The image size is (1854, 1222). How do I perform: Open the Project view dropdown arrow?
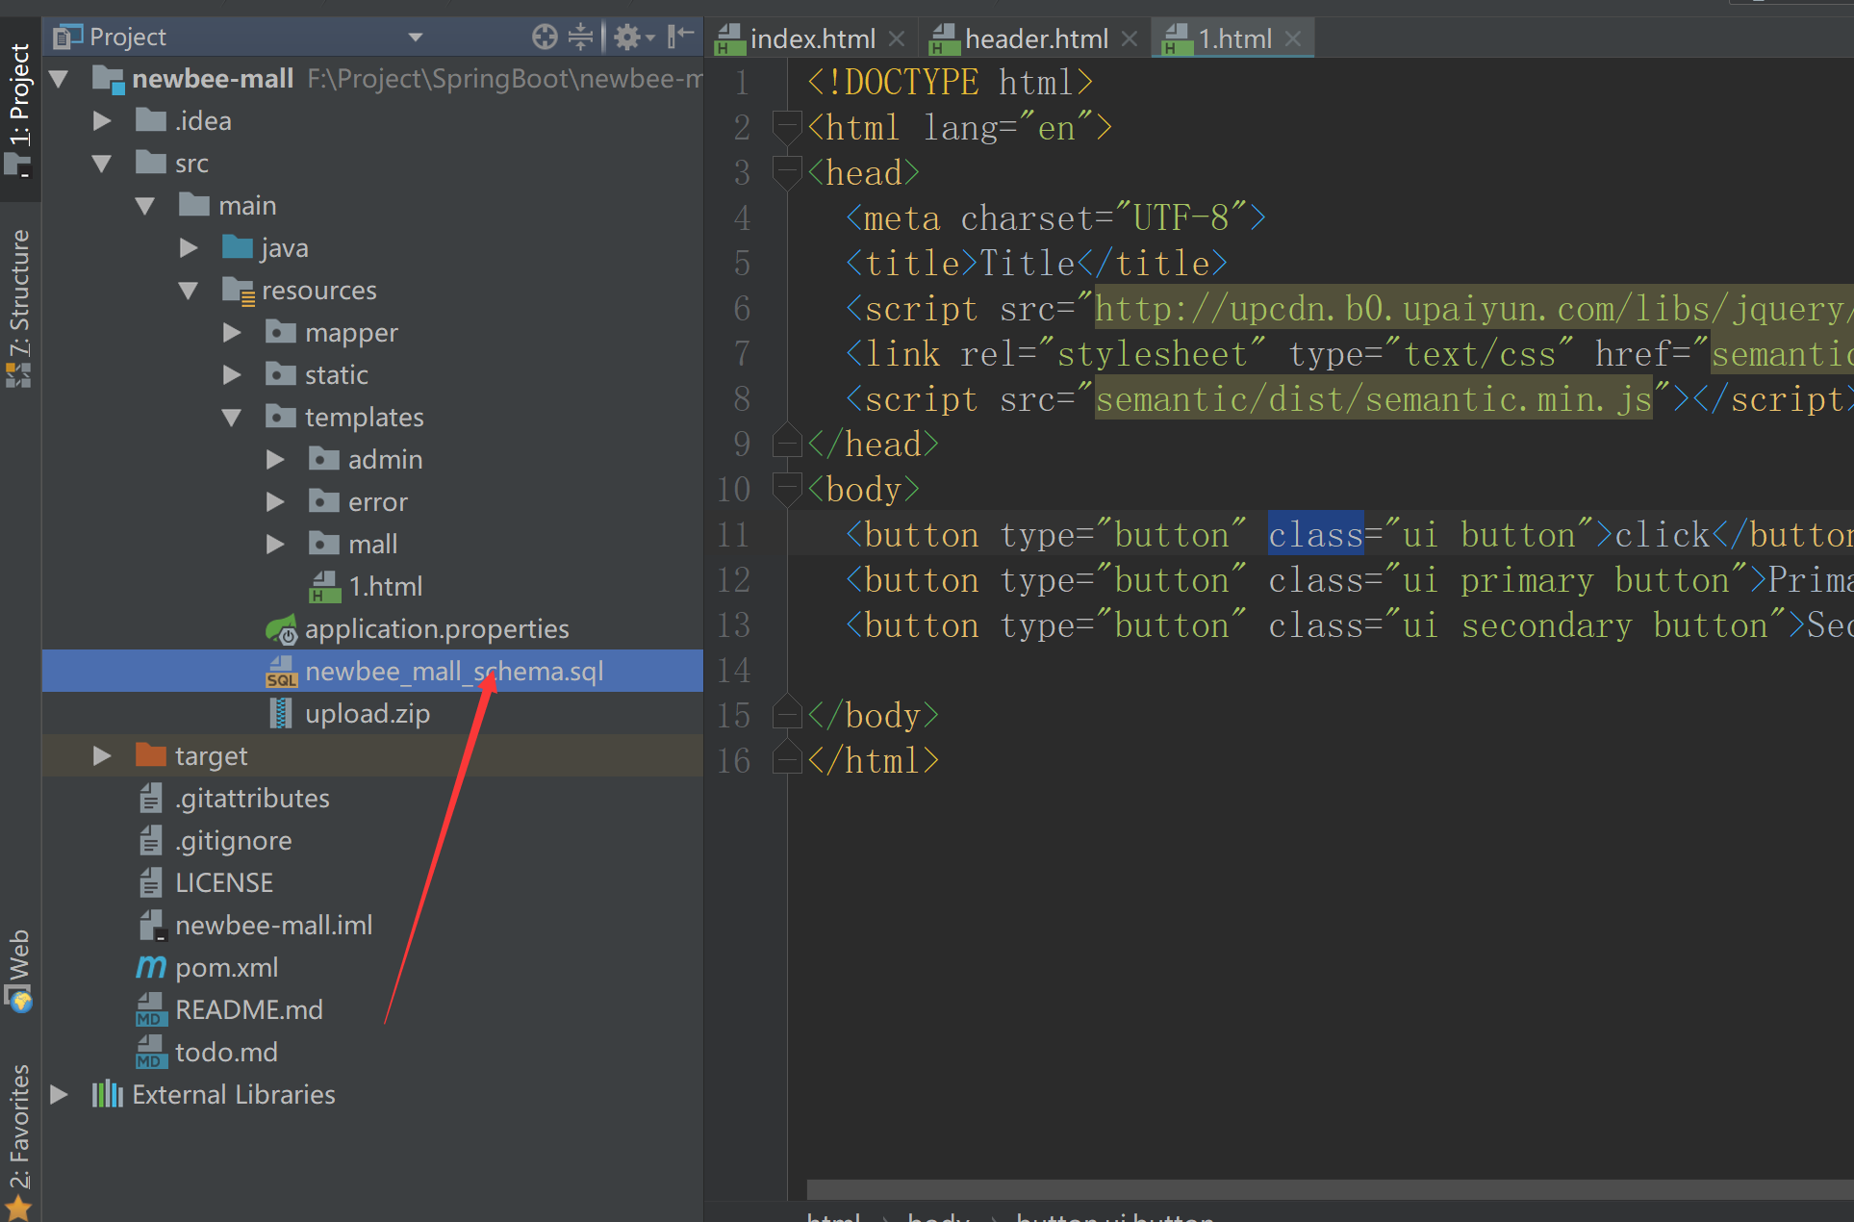click(415, 38)
